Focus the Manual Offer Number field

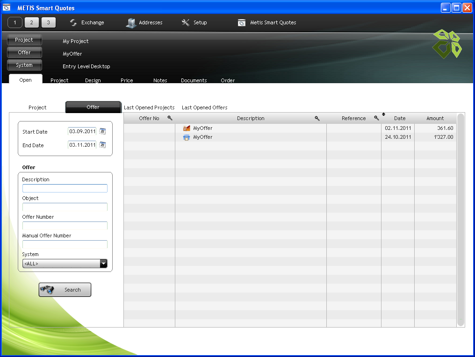pyautogui.click(x=65, y=244)
